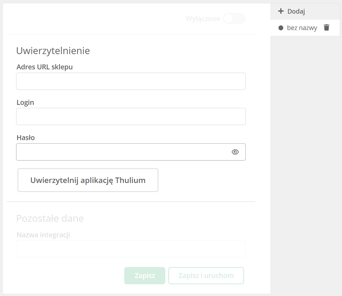Show password using the eye icon
Screen dimensions: 342x296
(x=235, y=152)
